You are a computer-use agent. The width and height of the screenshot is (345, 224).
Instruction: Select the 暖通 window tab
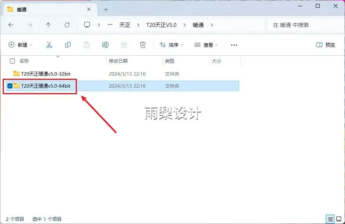pyautogui.click(x=50, y=9)
